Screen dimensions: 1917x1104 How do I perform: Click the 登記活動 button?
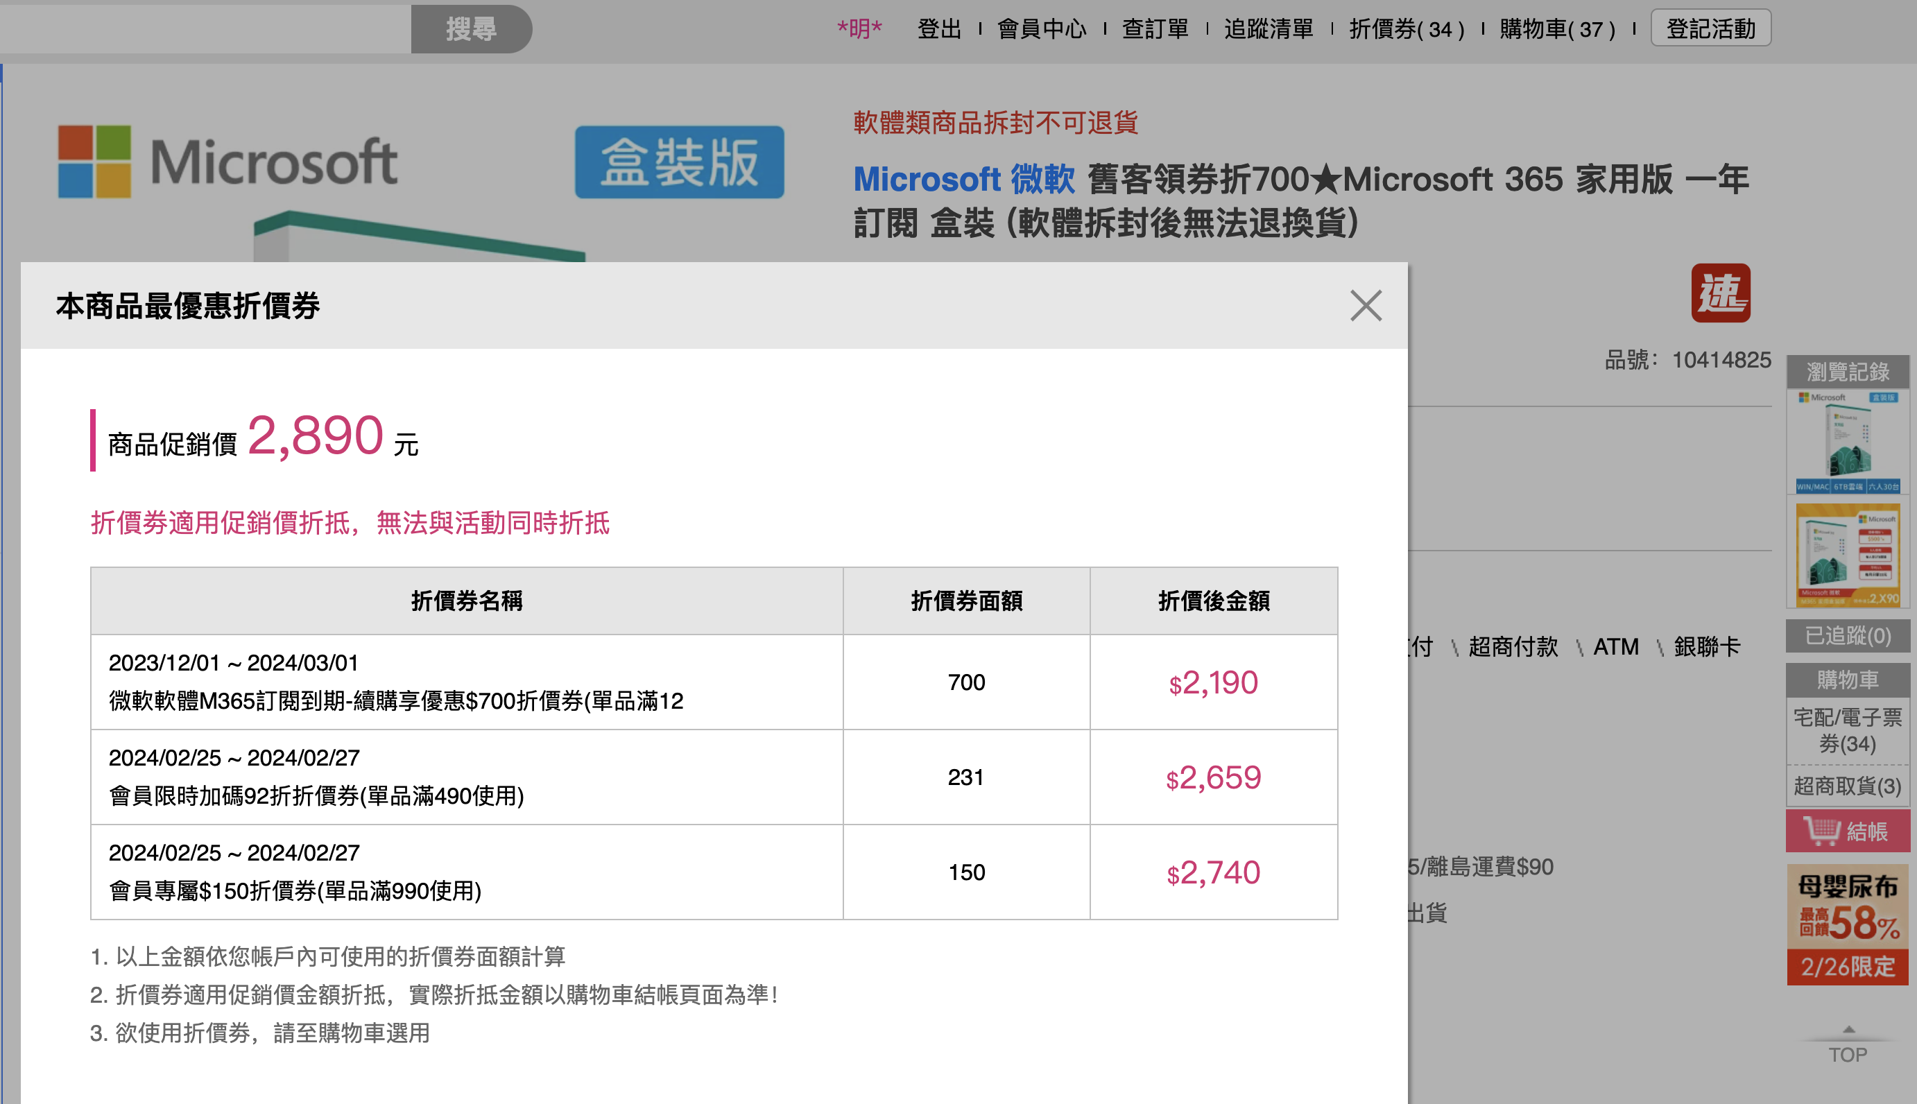[x=1711, y=28]
